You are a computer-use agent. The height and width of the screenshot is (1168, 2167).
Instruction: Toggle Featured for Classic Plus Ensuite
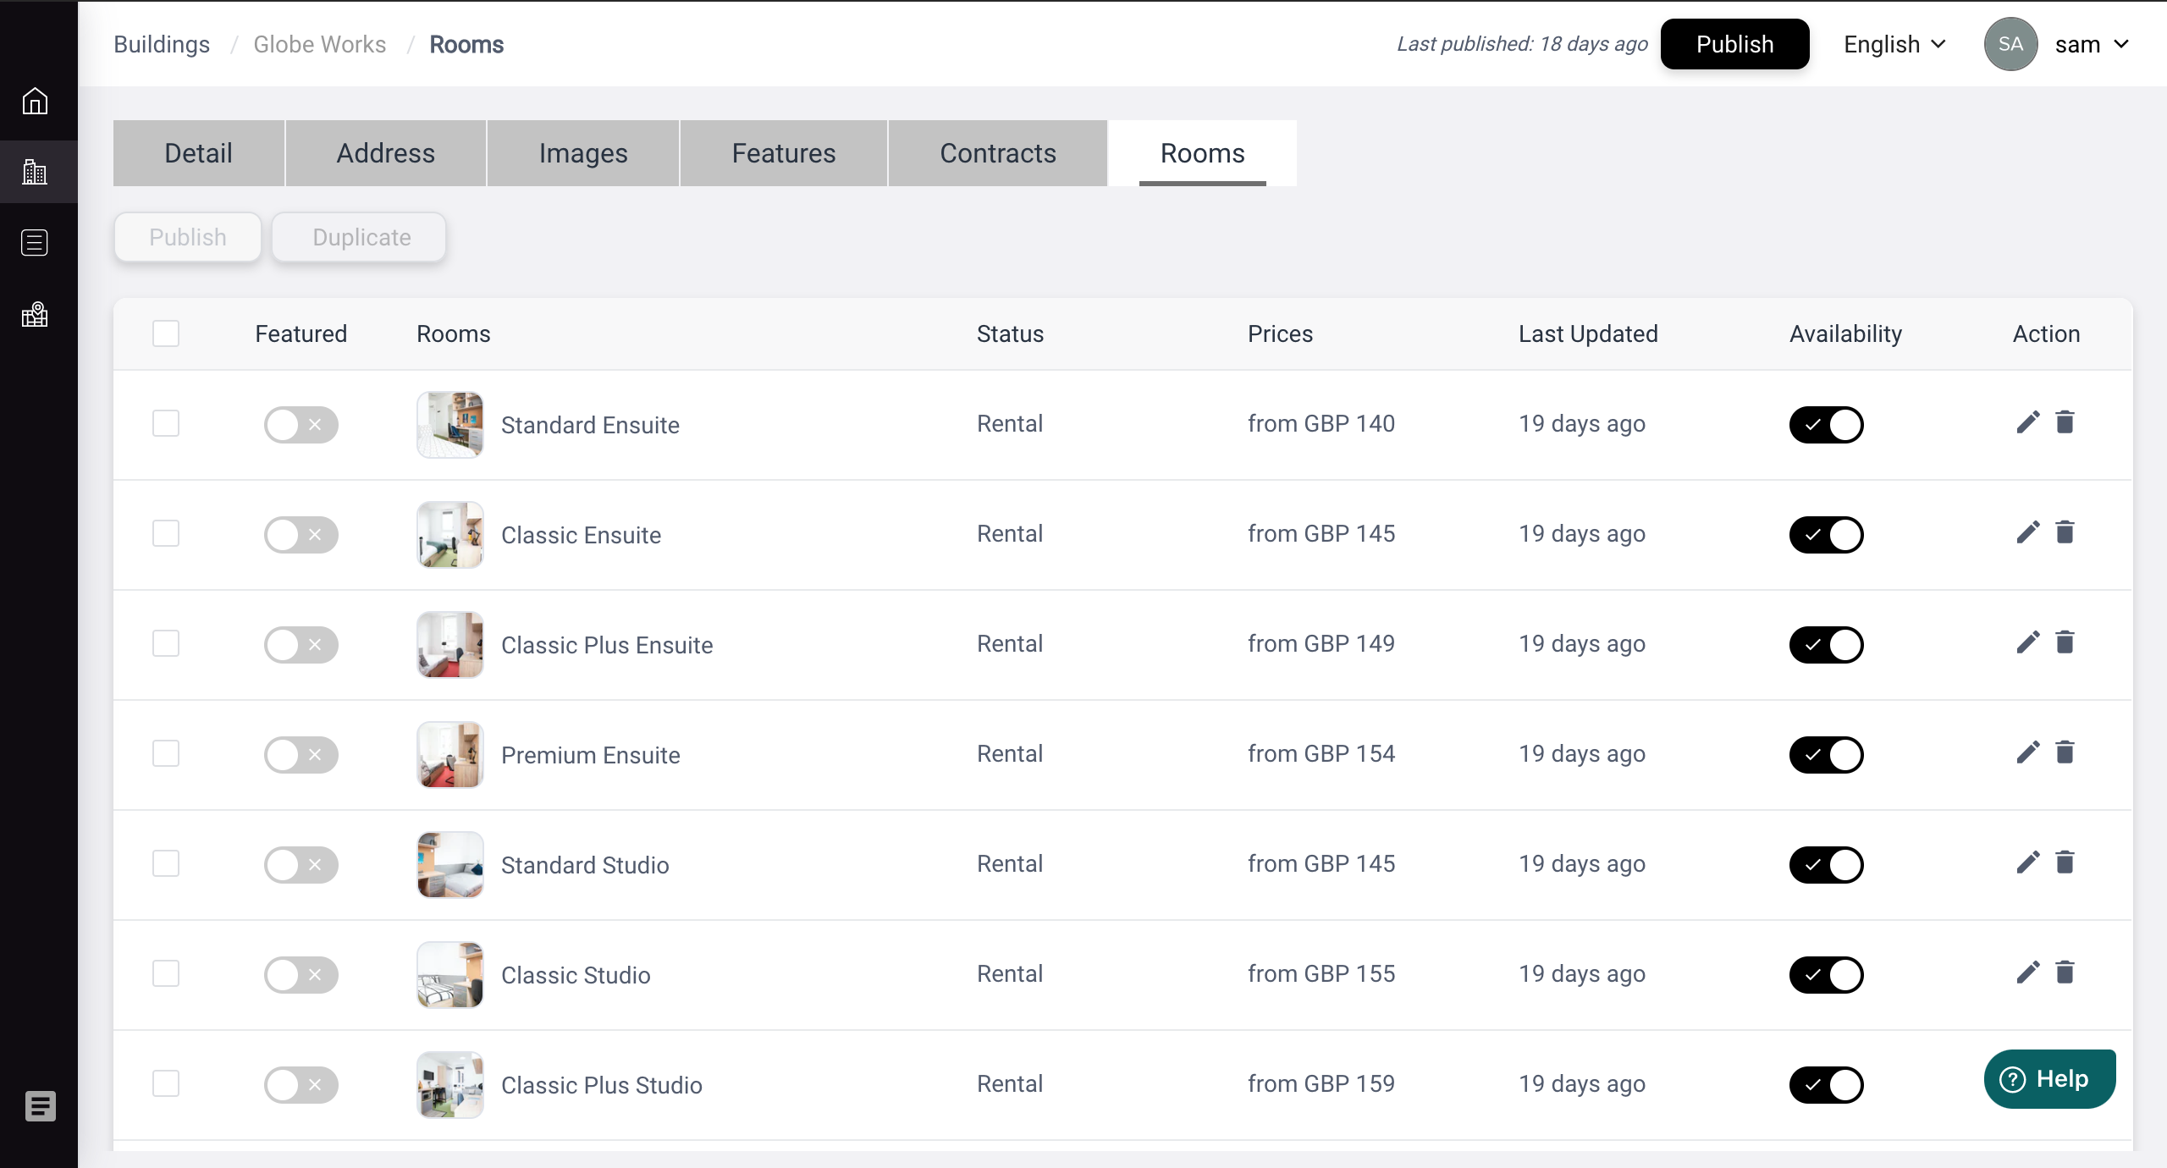click(301, 645)
